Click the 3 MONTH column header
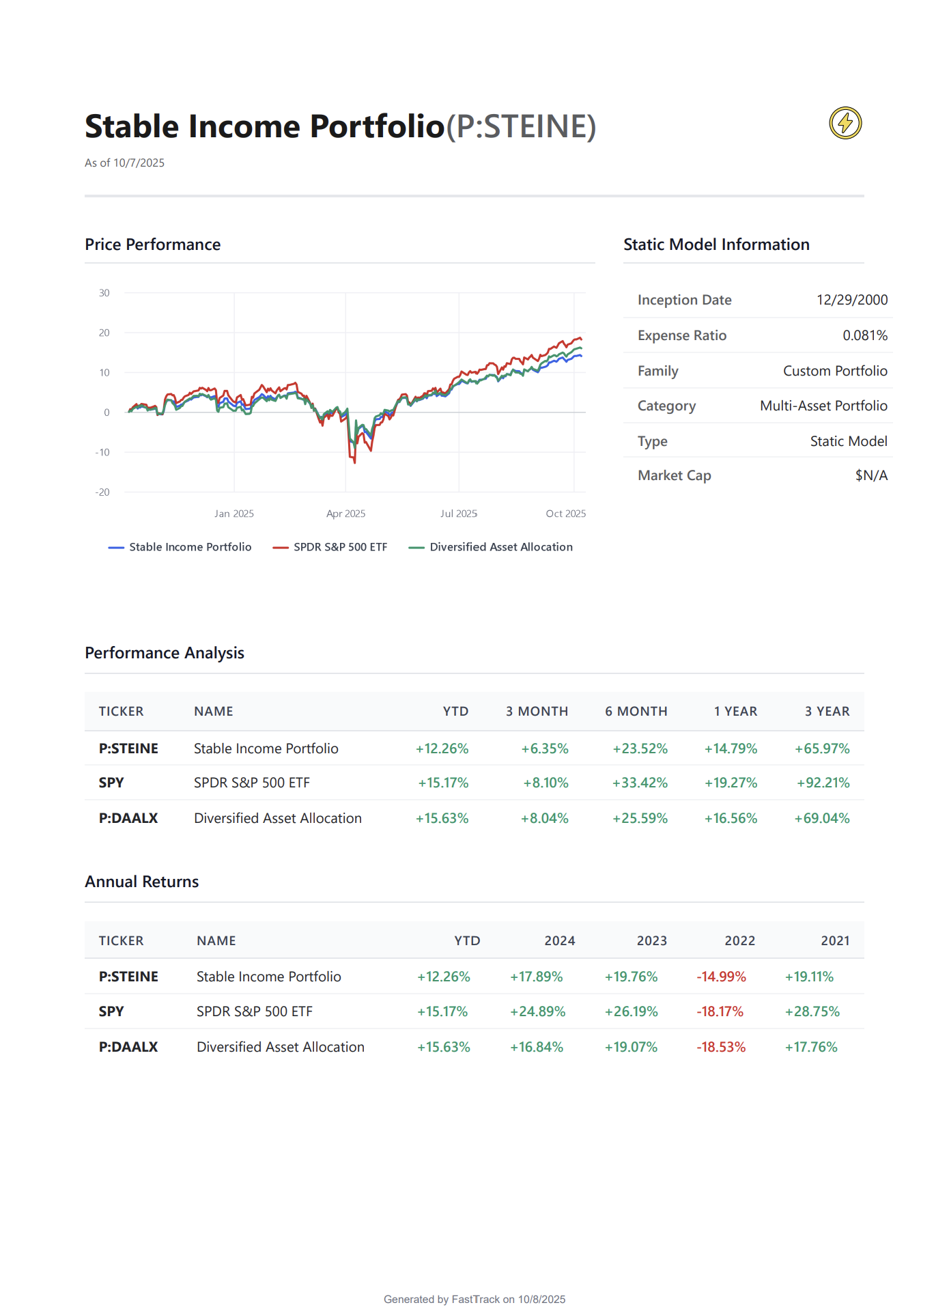Screen dimensions: 949x1316 coord(537,712)
